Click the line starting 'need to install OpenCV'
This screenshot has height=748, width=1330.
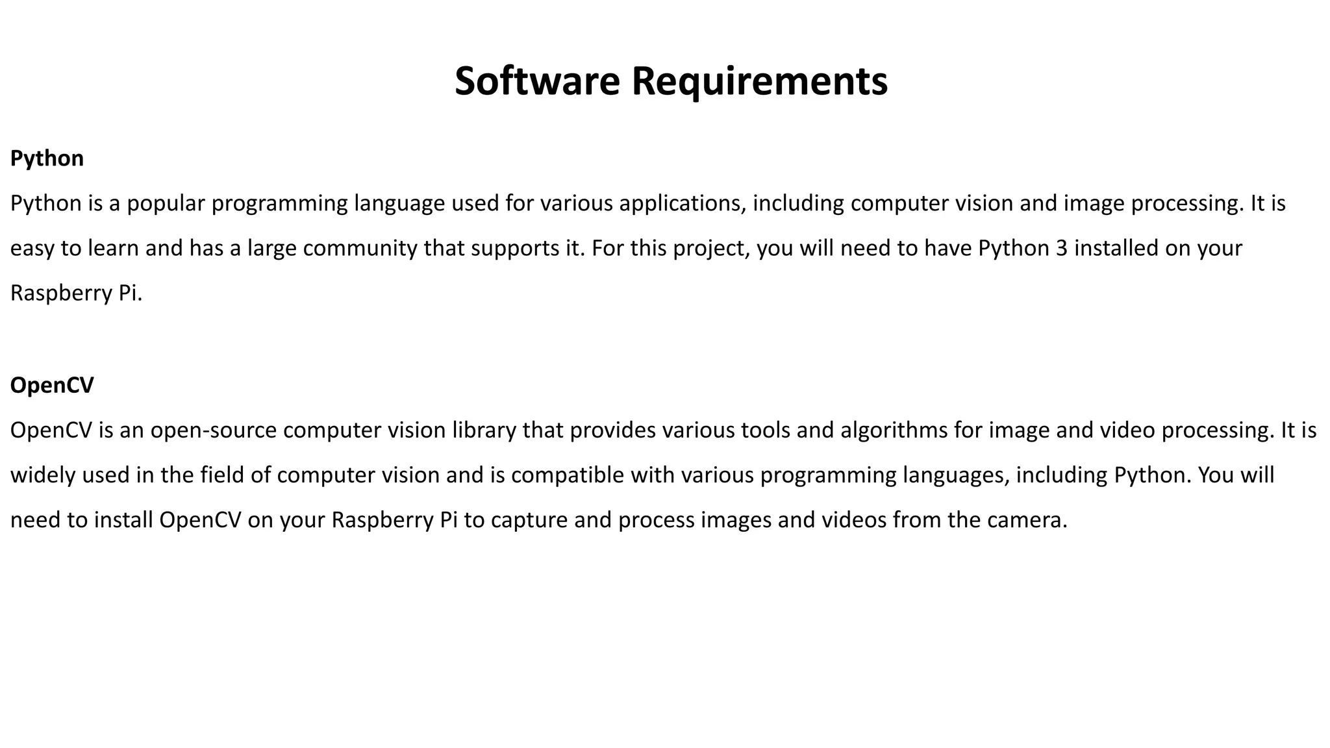[539, 520]
